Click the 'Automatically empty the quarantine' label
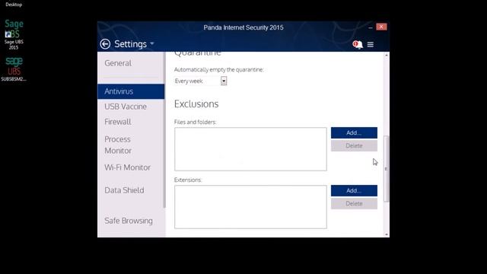 (218, 69)
